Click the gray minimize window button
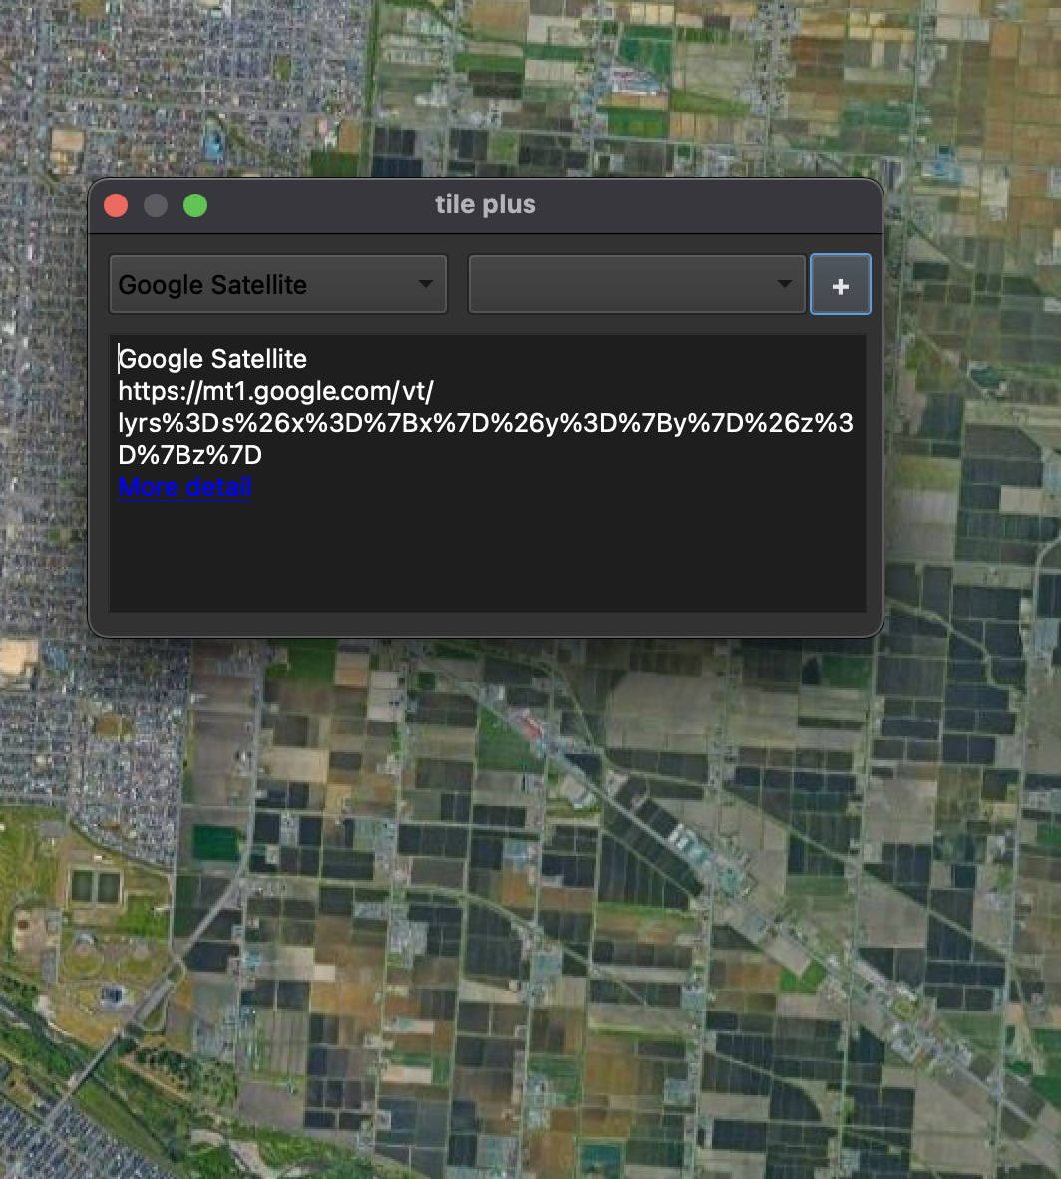This screenshot has width=1061, height=1179. click(156, 205)
